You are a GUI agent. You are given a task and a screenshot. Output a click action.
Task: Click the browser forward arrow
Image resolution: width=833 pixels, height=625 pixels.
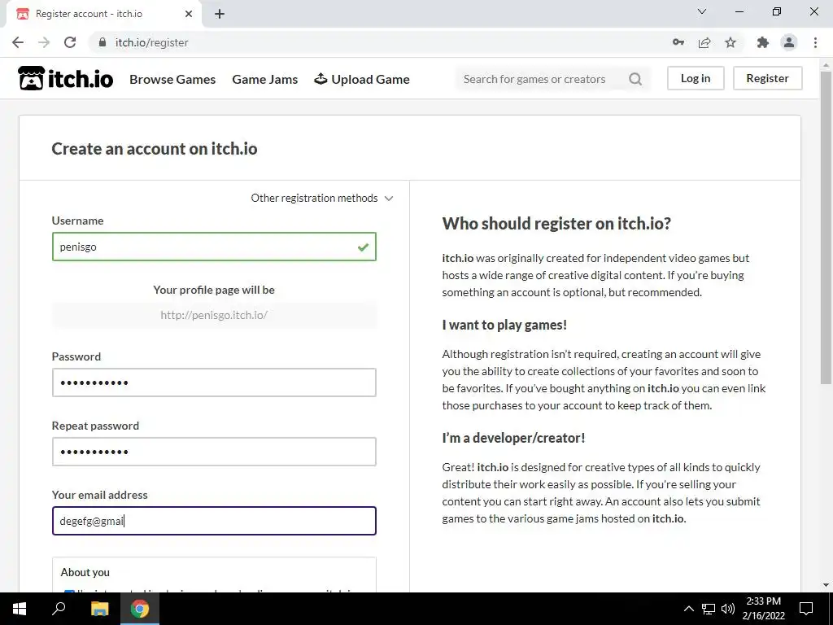44,42
